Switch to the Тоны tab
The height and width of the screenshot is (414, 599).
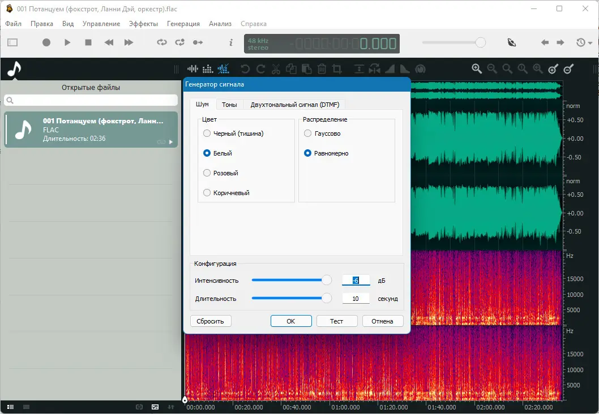tap(229, 105)
